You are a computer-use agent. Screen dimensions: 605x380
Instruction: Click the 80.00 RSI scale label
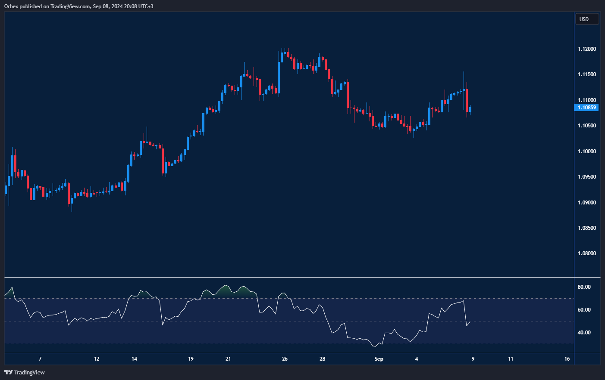584,287
